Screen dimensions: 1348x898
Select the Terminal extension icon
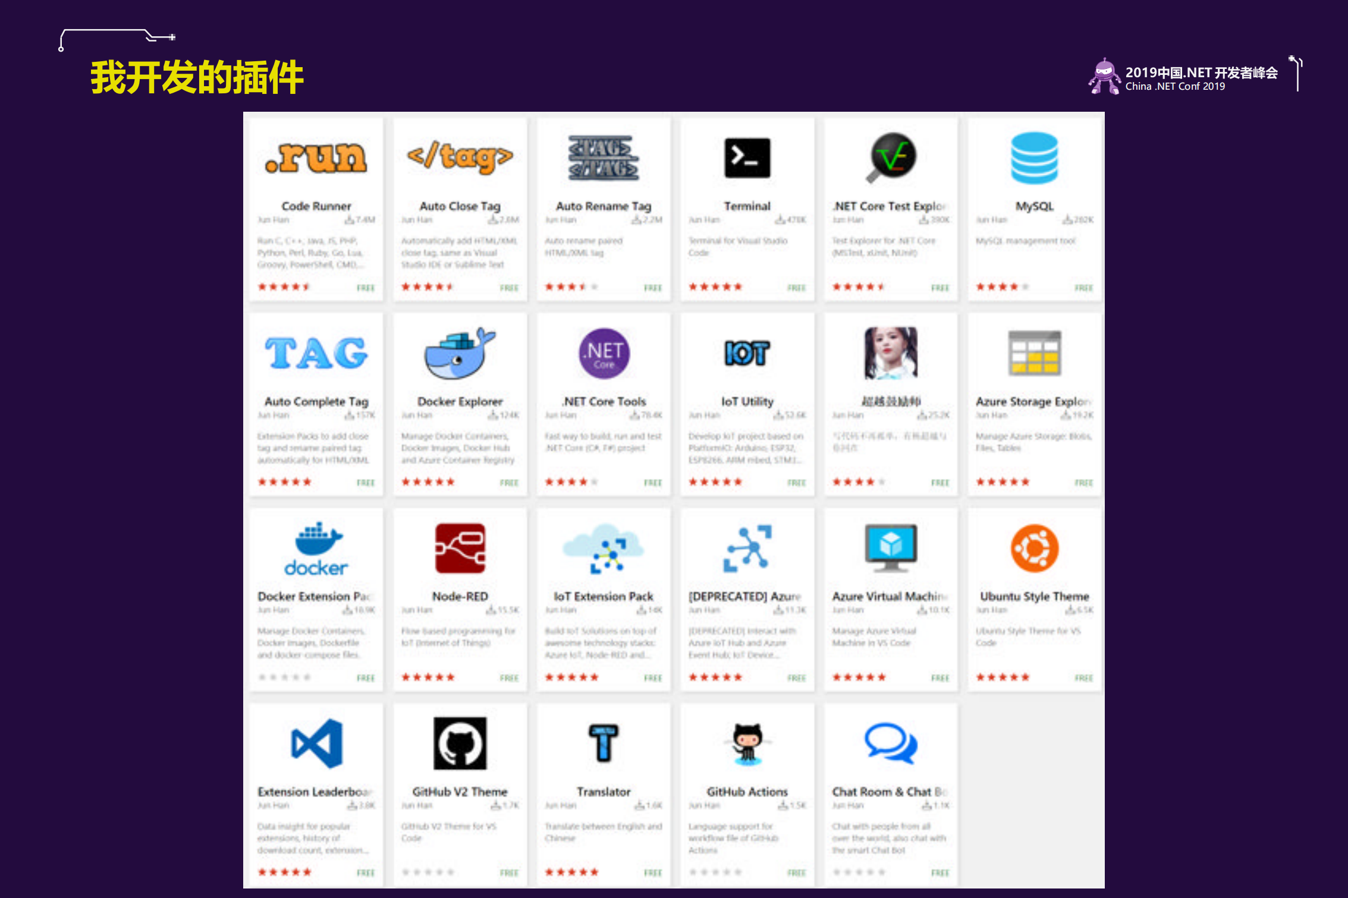click(746, 157)
